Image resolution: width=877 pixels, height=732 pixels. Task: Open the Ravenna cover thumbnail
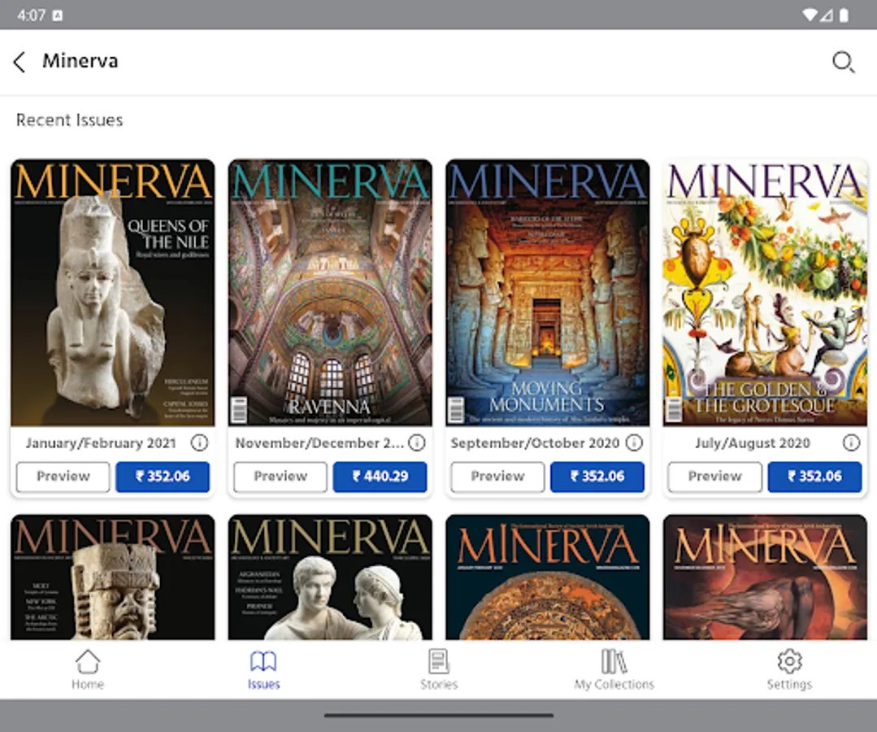[330, 293]
